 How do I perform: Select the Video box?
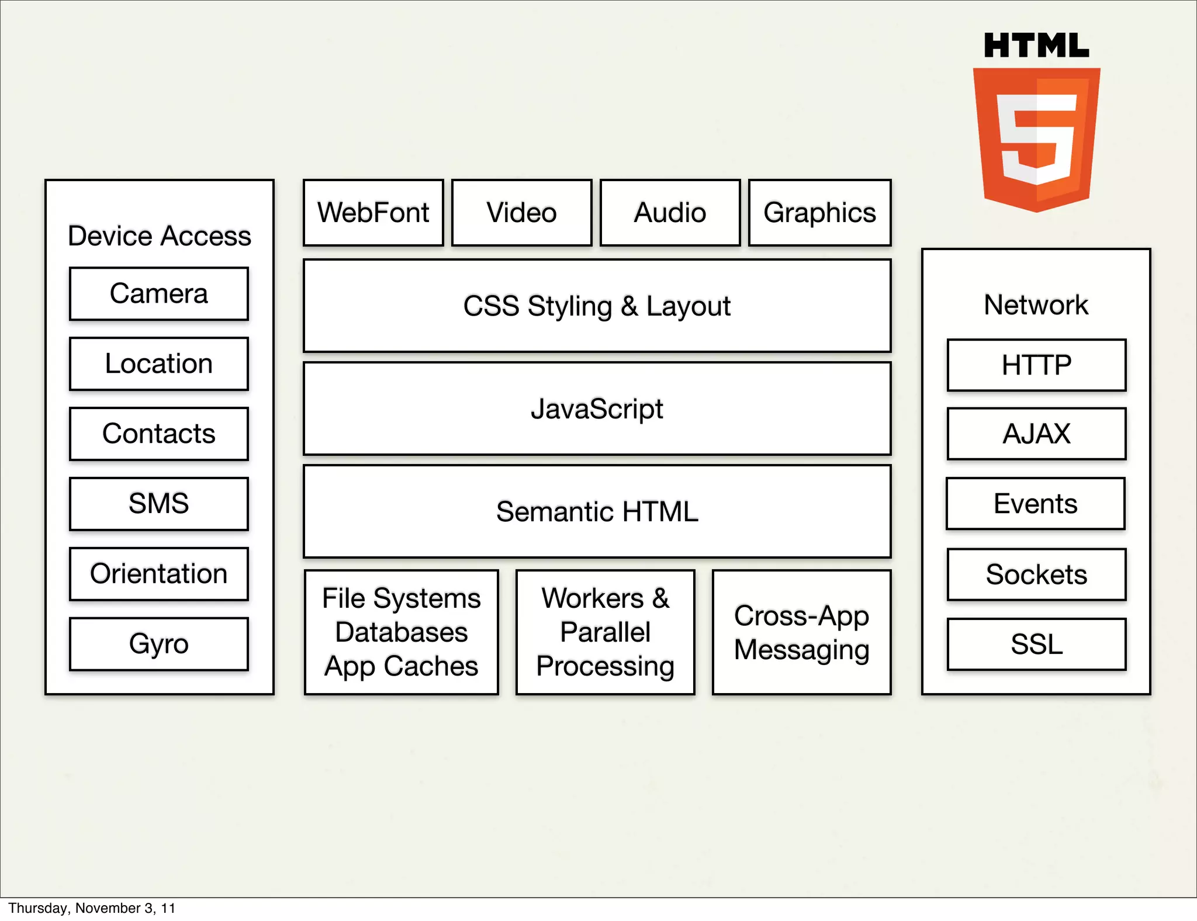522,213
